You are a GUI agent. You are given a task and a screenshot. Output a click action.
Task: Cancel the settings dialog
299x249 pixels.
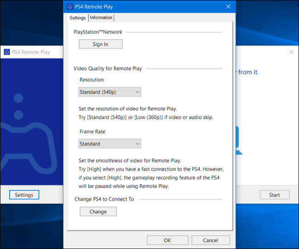tap(211, 240)
